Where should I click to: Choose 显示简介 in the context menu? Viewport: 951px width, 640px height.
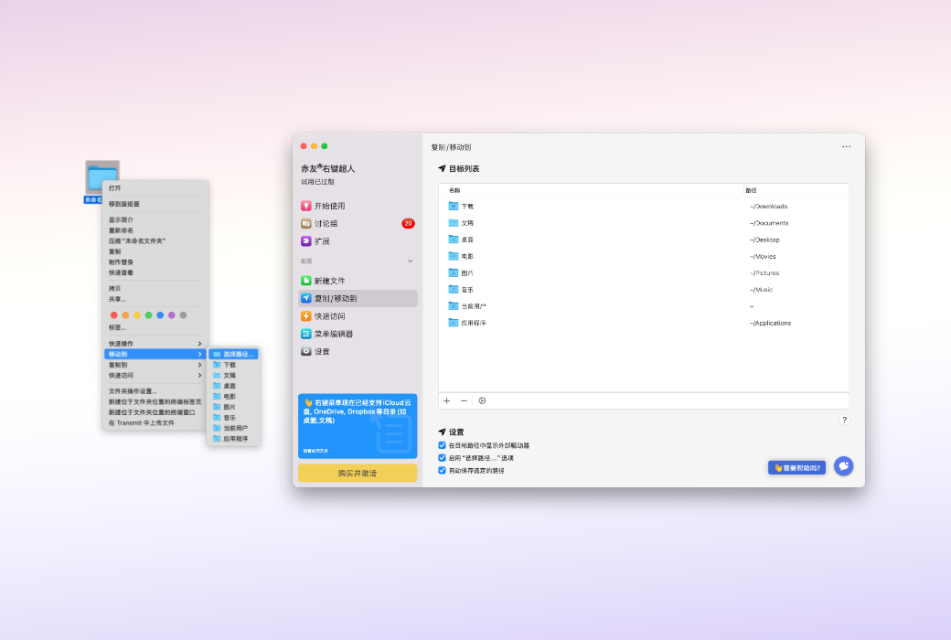(x=155, y=219)
